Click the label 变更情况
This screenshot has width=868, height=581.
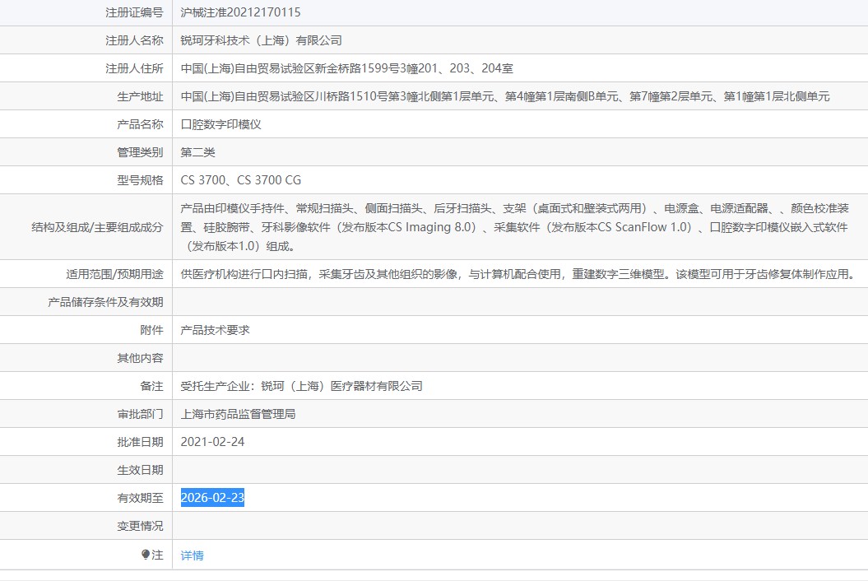(x=140, y=526)
